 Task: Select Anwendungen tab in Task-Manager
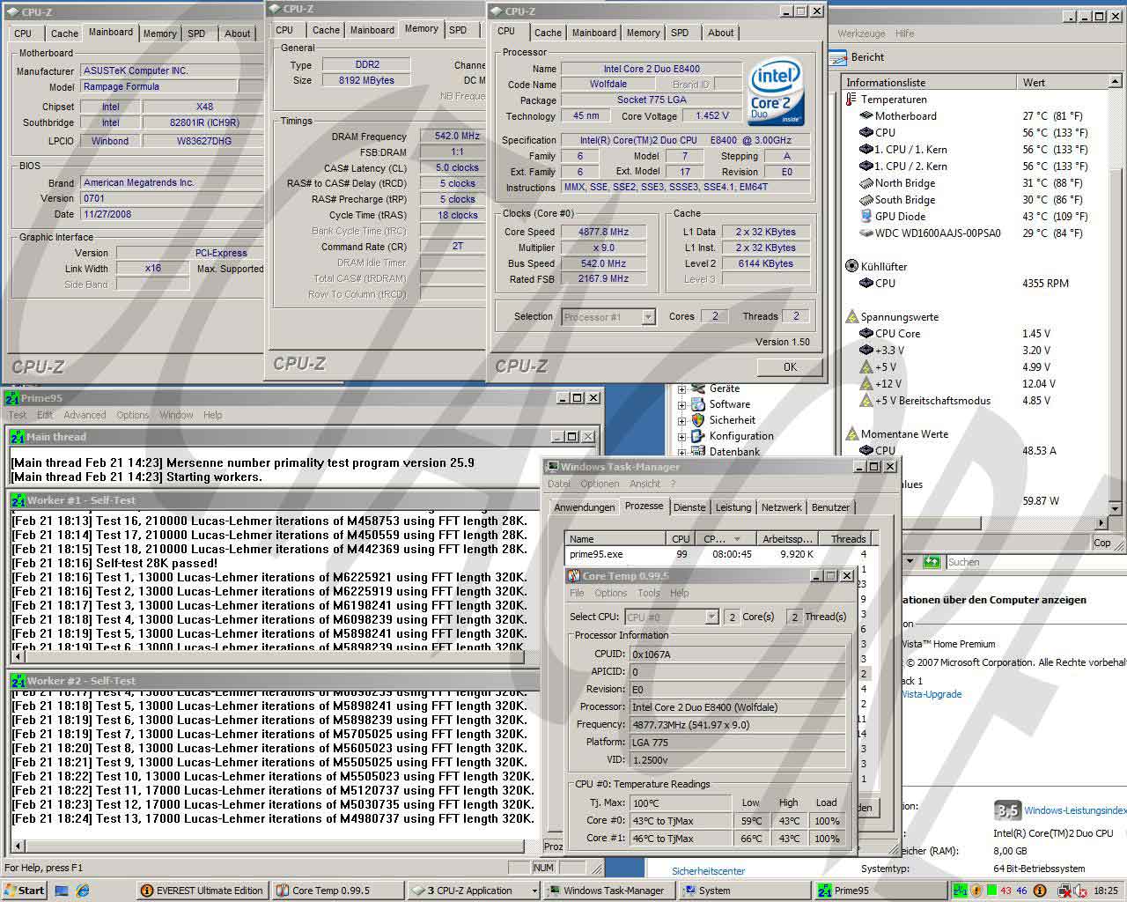tap(584, 507)
